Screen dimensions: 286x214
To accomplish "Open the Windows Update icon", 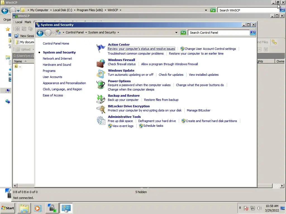I will (101, 74).
